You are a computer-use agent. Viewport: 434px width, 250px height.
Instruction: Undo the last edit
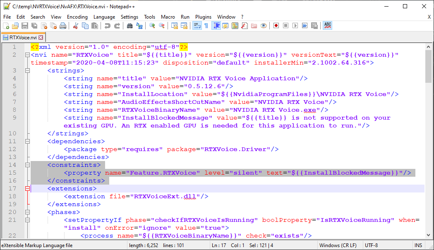(107, 26)
